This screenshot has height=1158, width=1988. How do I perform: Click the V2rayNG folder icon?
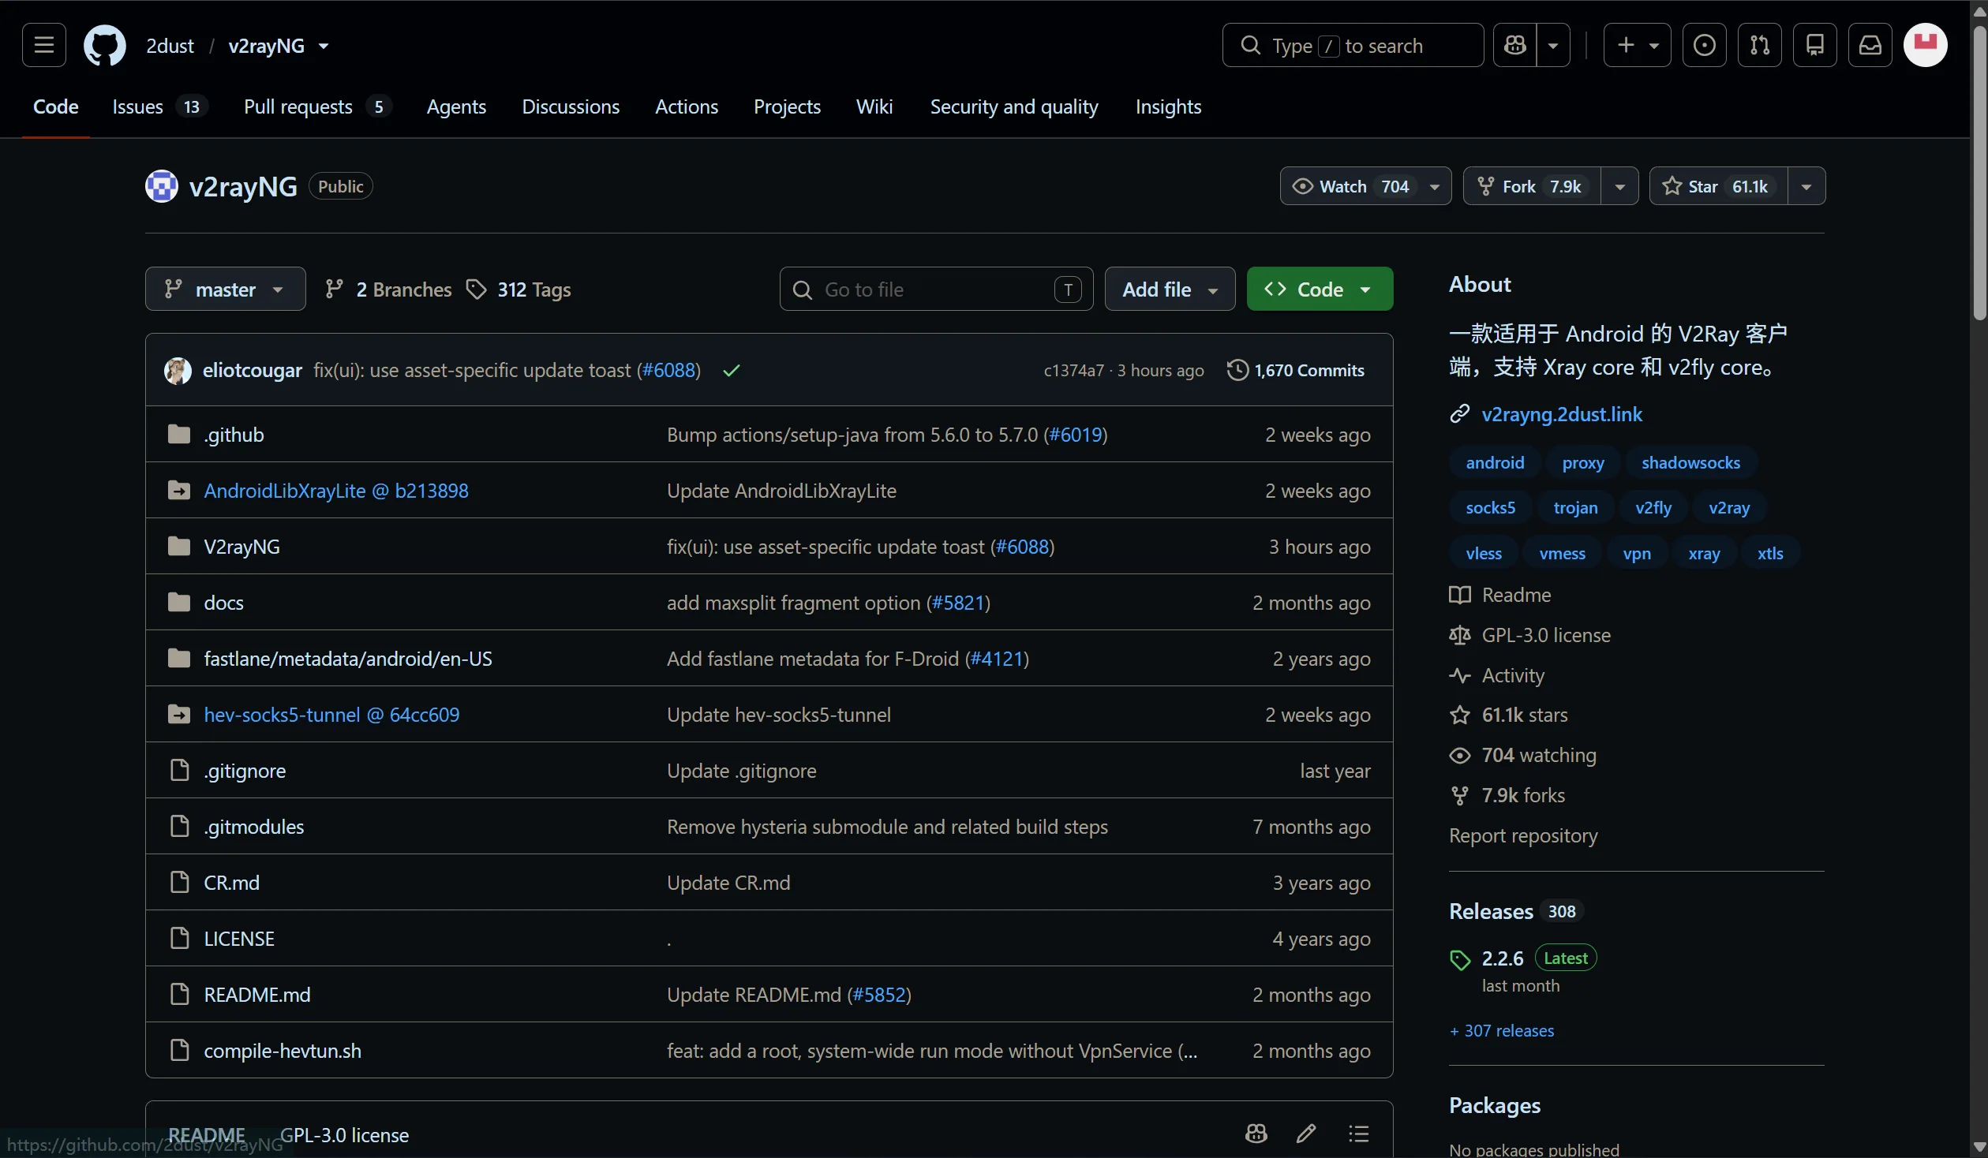[x=179, y=546]
